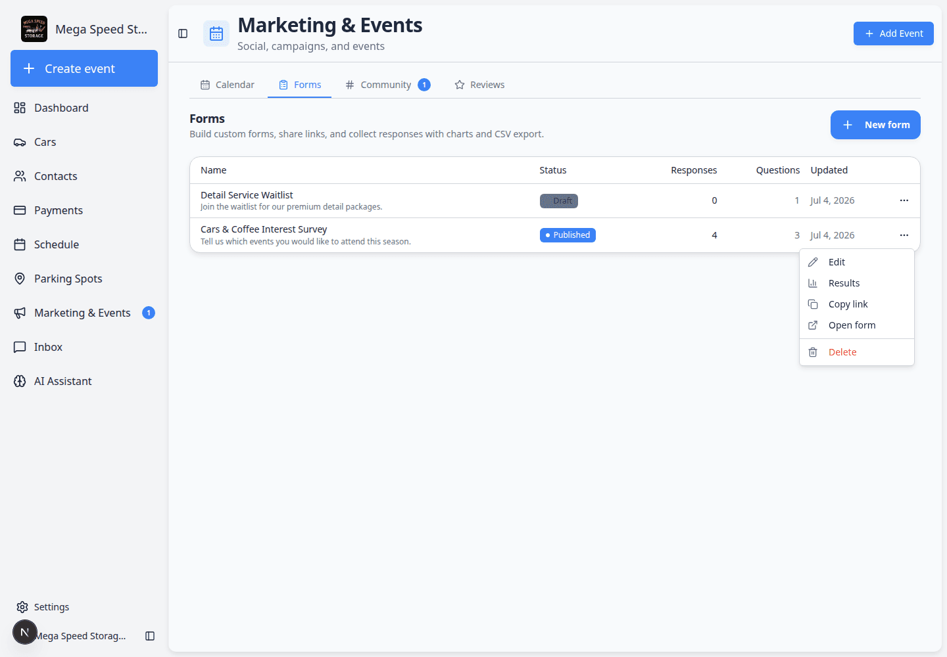The height and width of the screenshot is (657, 947).
Task: Open Settings in the sidebar
Action: (84, 607)
